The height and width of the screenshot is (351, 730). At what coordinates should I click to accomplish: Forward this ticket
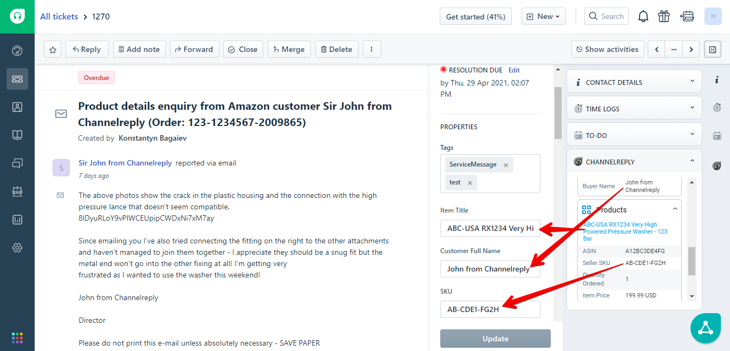[x=194, y=49]
